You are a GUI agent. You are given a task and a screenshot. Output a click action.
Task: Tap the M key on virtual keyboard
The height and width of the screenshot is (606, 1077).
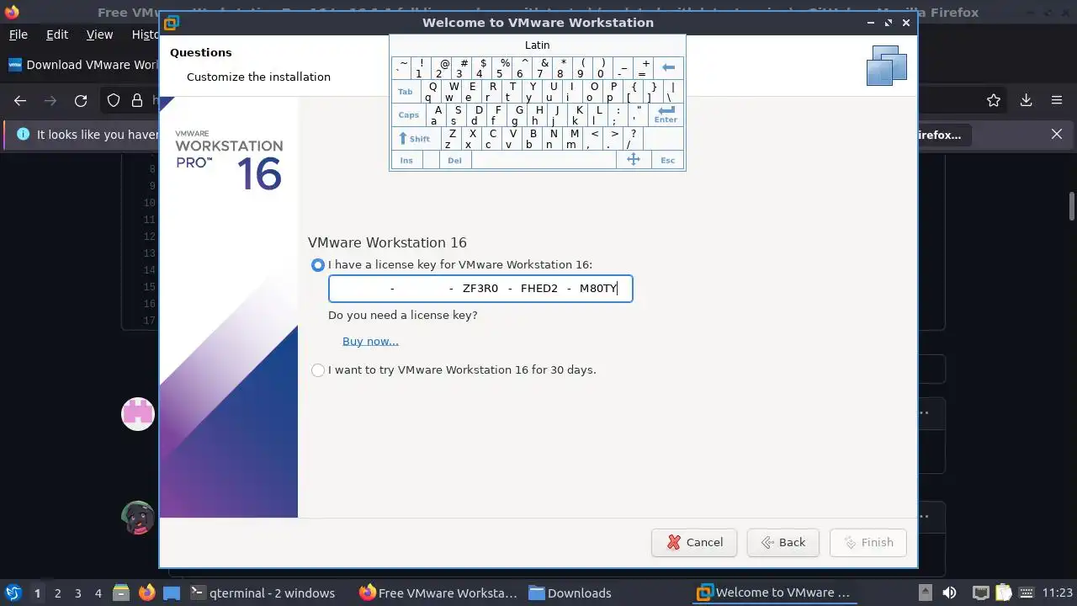573,138
